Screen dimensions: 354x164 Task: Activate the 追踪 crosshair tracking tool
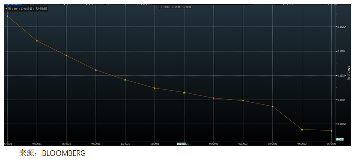coord(165,7)
